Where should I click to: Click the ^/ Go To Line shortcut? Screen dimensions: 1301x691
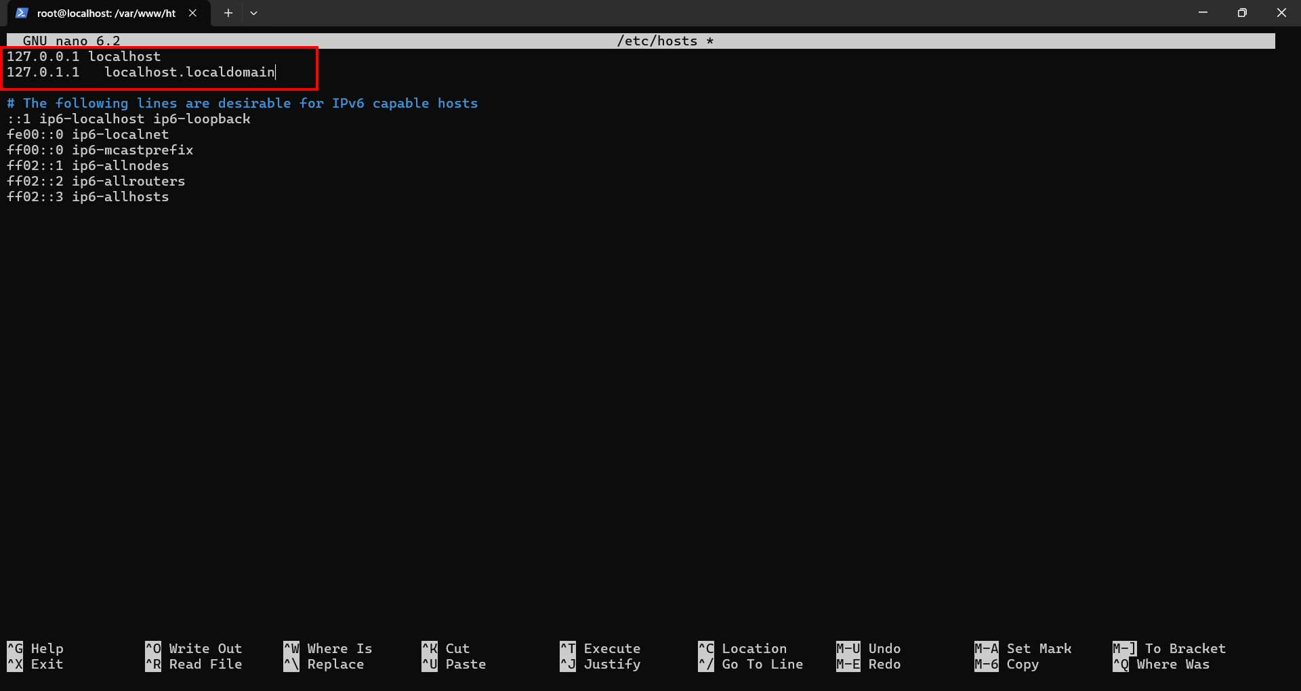[x=751, y=664]
